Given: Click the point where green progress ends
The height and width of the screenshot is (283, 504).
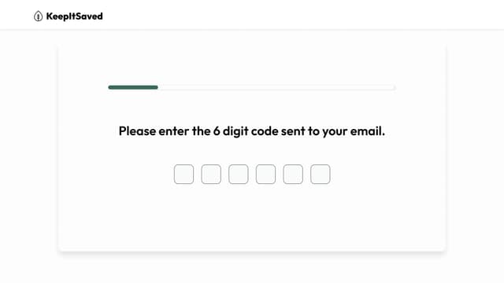Looking at the screenshot, I should [157, 87].
